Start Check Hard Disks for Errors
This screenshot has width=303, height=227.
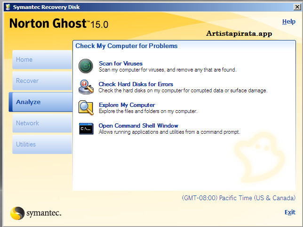click(x=136, y=84)
